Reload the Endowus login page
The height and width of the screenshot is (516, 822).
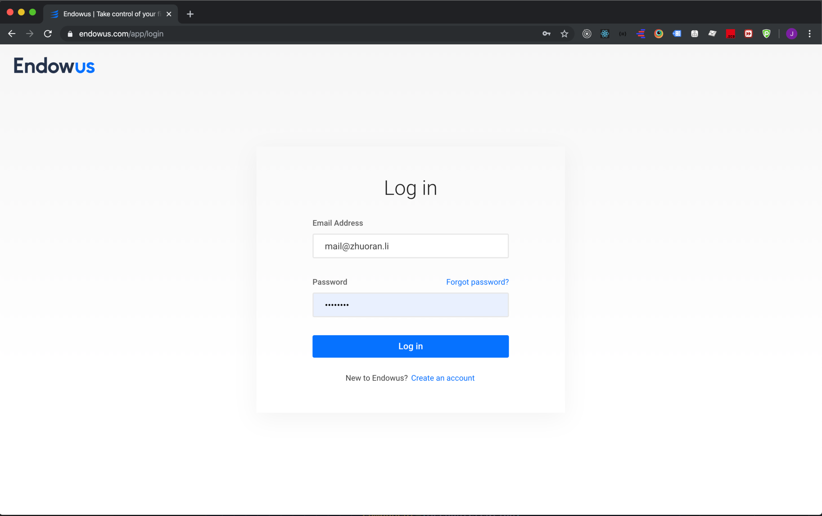48,34
